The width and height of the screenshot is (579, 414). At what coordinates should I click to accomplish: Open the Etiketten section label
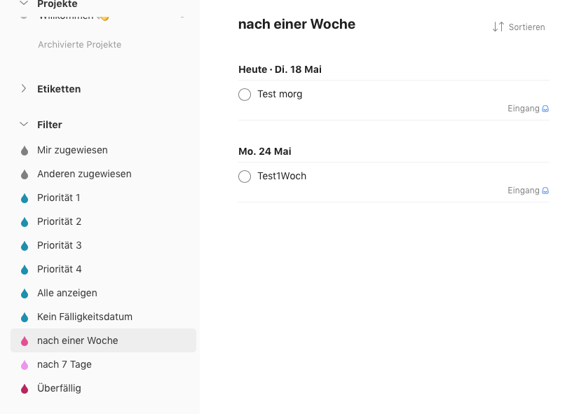click(x=59, y=89)
